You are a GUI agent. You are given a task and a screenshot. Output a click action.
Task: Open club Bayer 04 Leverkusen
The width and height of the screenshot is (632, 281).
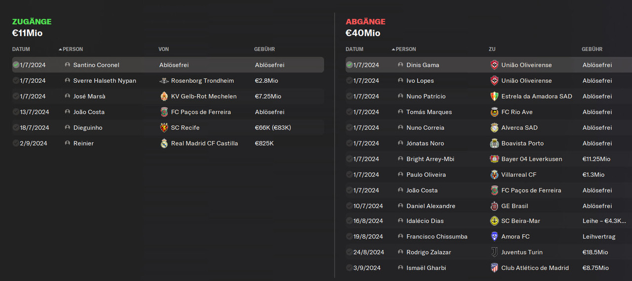pos(532,159)
